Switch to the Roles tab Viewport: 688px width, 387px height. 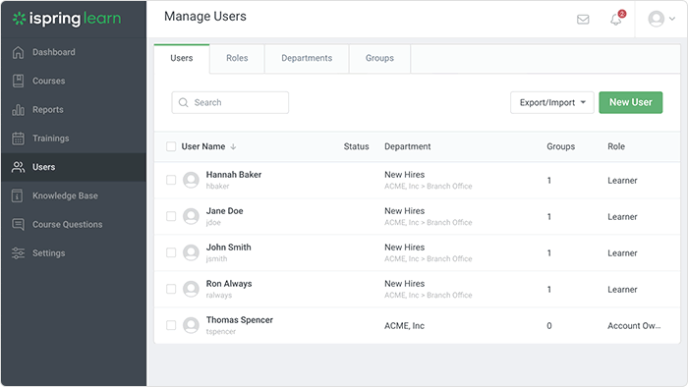point(237,58)
